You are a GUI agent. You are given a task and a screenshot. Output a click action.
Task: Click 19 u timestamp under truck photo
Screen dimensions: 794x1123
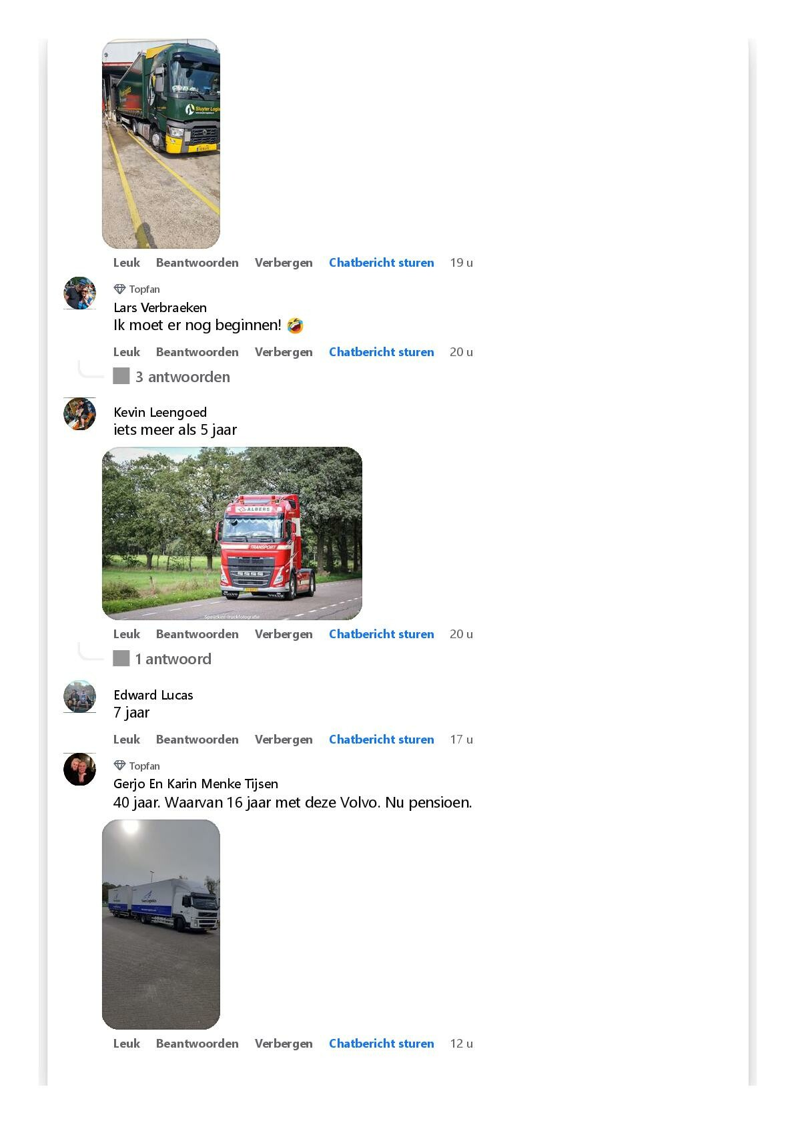(x=461, y=263)
